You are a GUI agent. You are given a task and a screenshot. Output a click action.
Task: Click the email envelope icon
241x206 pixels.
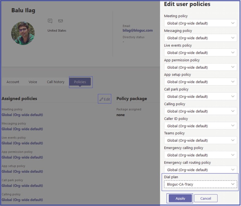60,21
